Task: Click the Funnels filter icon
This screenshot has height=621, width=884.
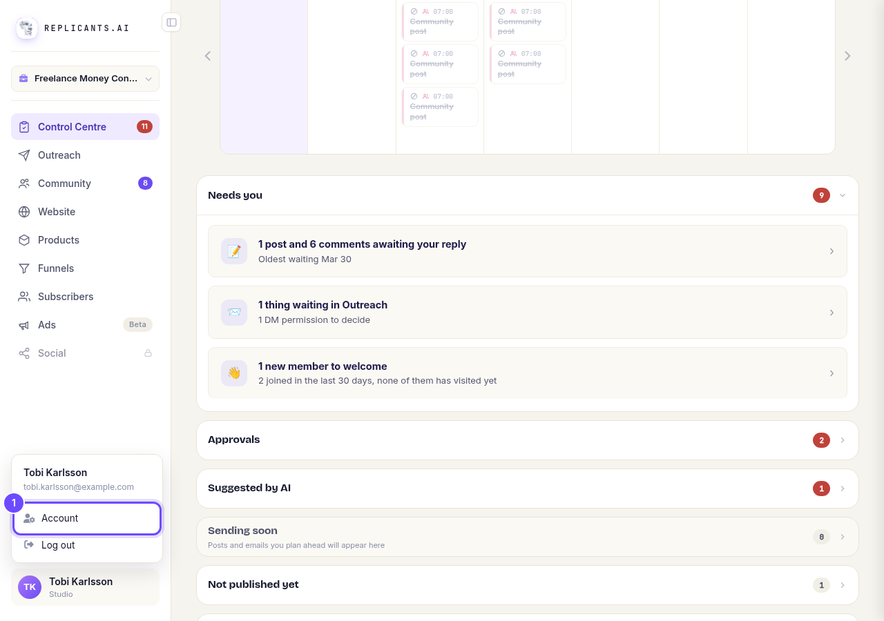Action: click(x=24, y=268)
